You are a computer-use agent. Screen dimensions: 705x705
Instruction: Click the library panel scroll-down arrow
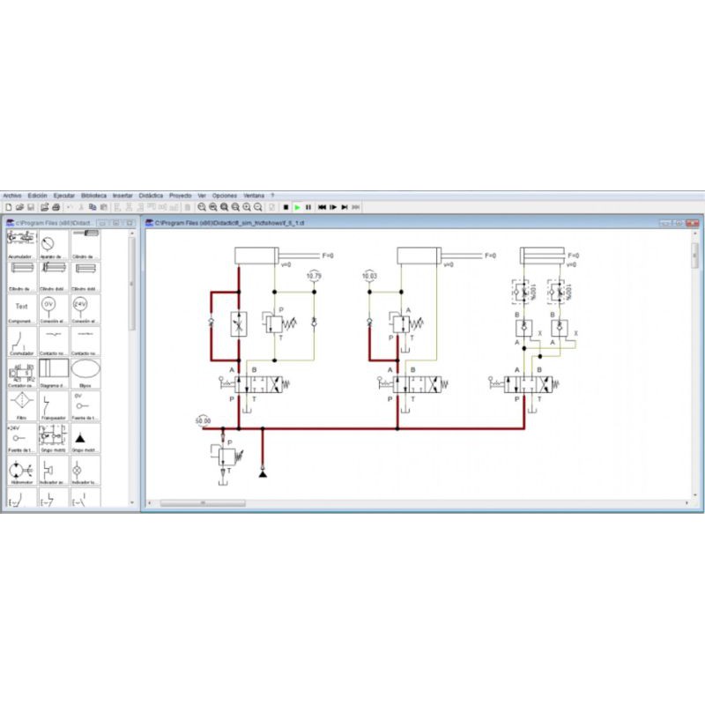pos(131,502)
